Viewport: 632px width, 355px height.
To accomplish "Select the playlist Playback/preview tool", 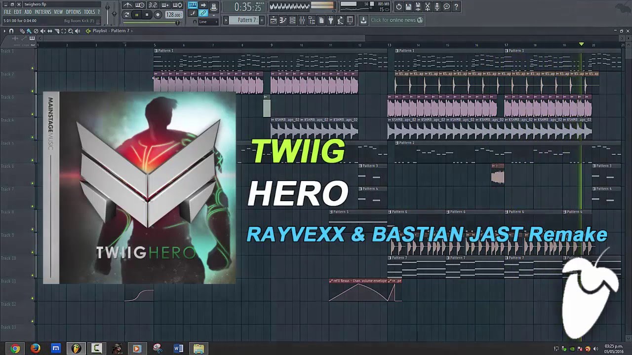I will point(78,31).
